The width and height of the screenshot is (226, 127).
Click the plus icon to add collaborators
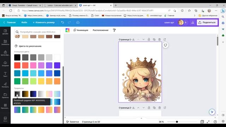(186, 23)
